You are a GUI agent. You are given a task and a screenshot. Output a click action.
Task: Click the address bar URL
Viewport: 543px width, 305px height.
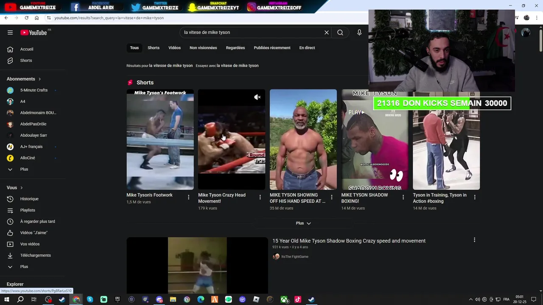[x=109, y=18]
